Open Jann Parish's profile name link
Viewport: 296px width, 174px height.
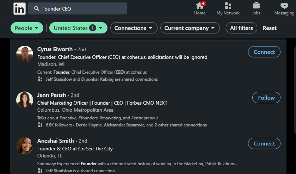click(51, 95)
